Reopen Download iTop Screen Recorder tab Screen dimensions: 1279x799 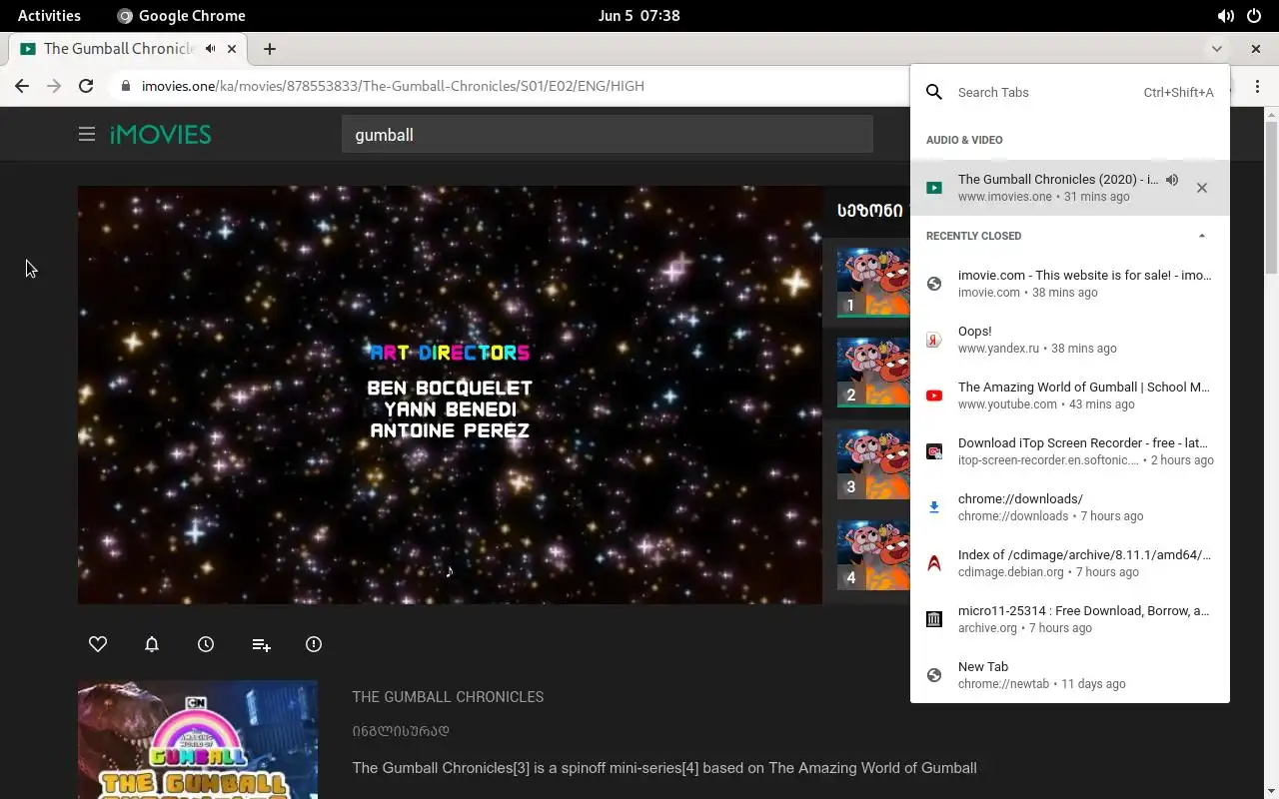[x=1070, y=451]
